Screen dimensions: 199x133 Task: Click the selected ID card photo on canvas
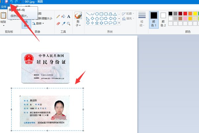(45, 111)
